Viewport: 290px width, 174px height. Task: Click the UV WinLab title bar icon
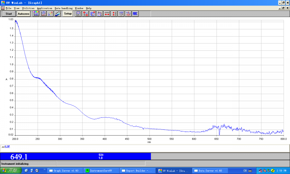[x=3, y=3]
